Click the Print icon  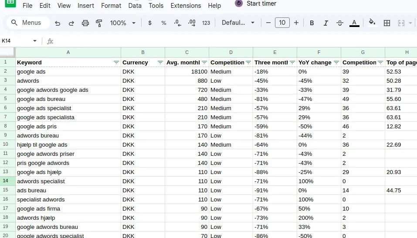click(85, 23)
